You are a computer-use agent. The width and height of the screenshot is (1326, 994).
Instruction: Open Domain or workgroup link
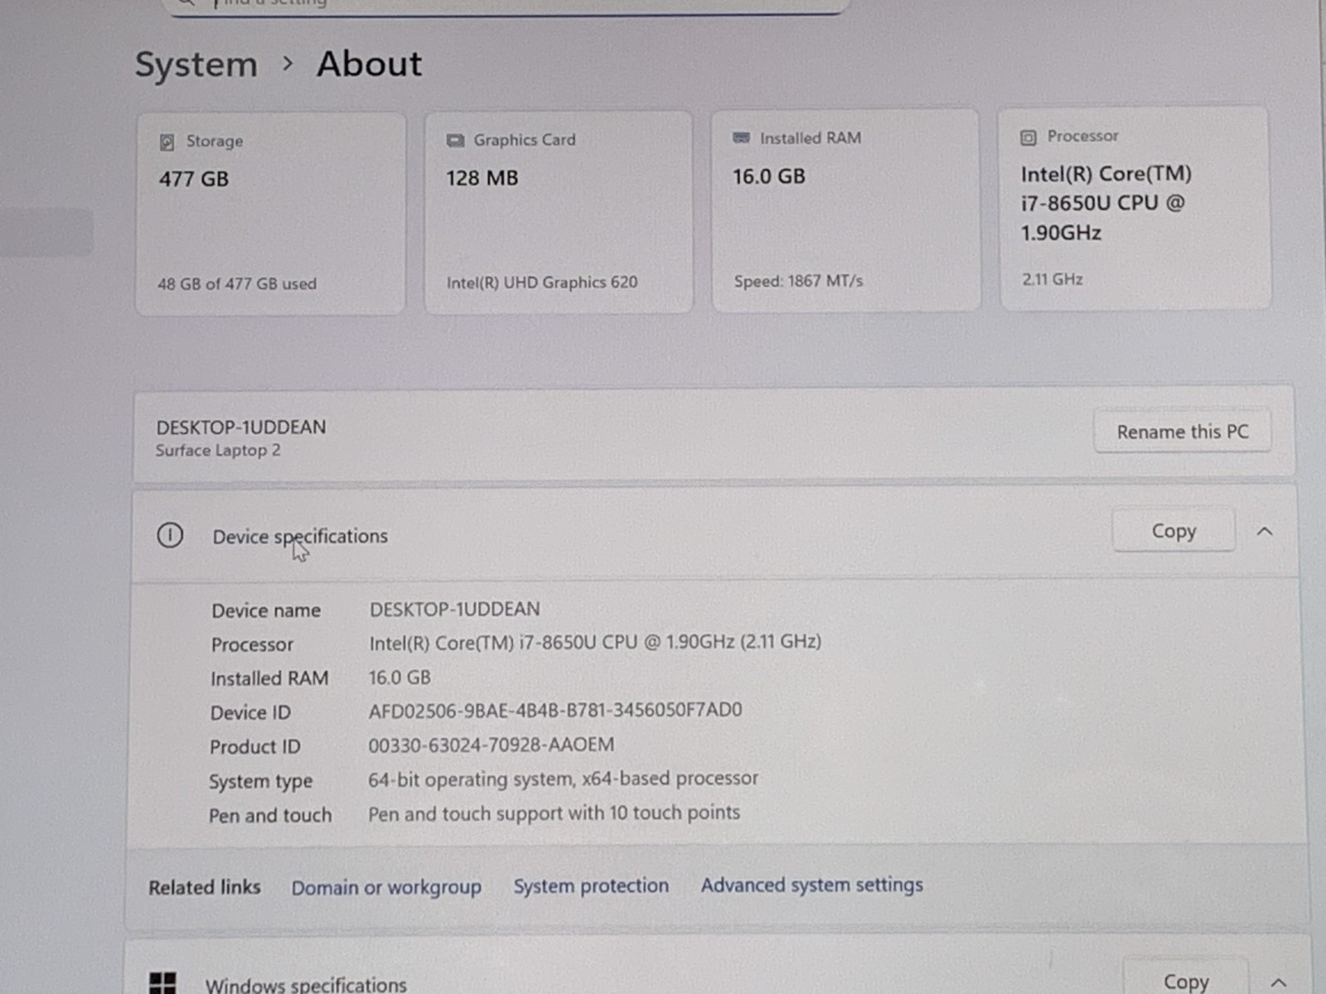(386, 887)
